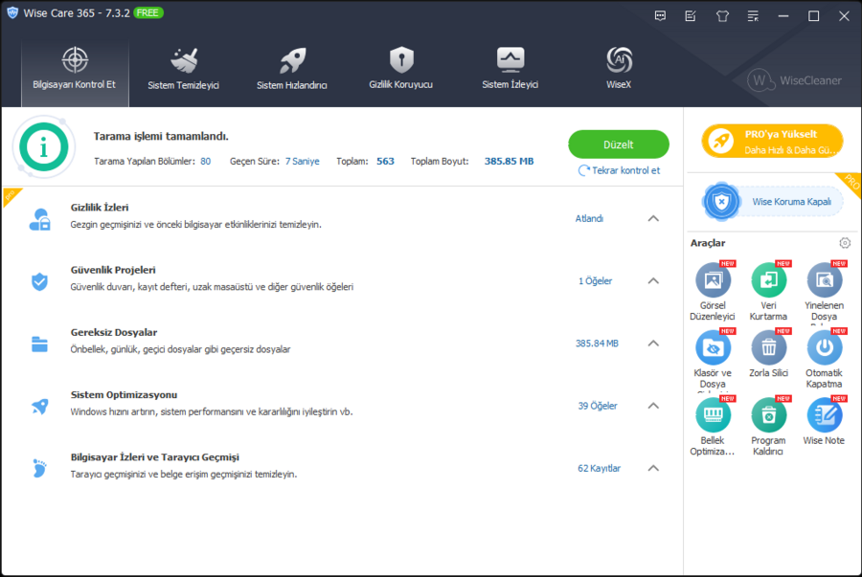
Task: Click the 39 Öğeler result link
Action: [598, 406]
